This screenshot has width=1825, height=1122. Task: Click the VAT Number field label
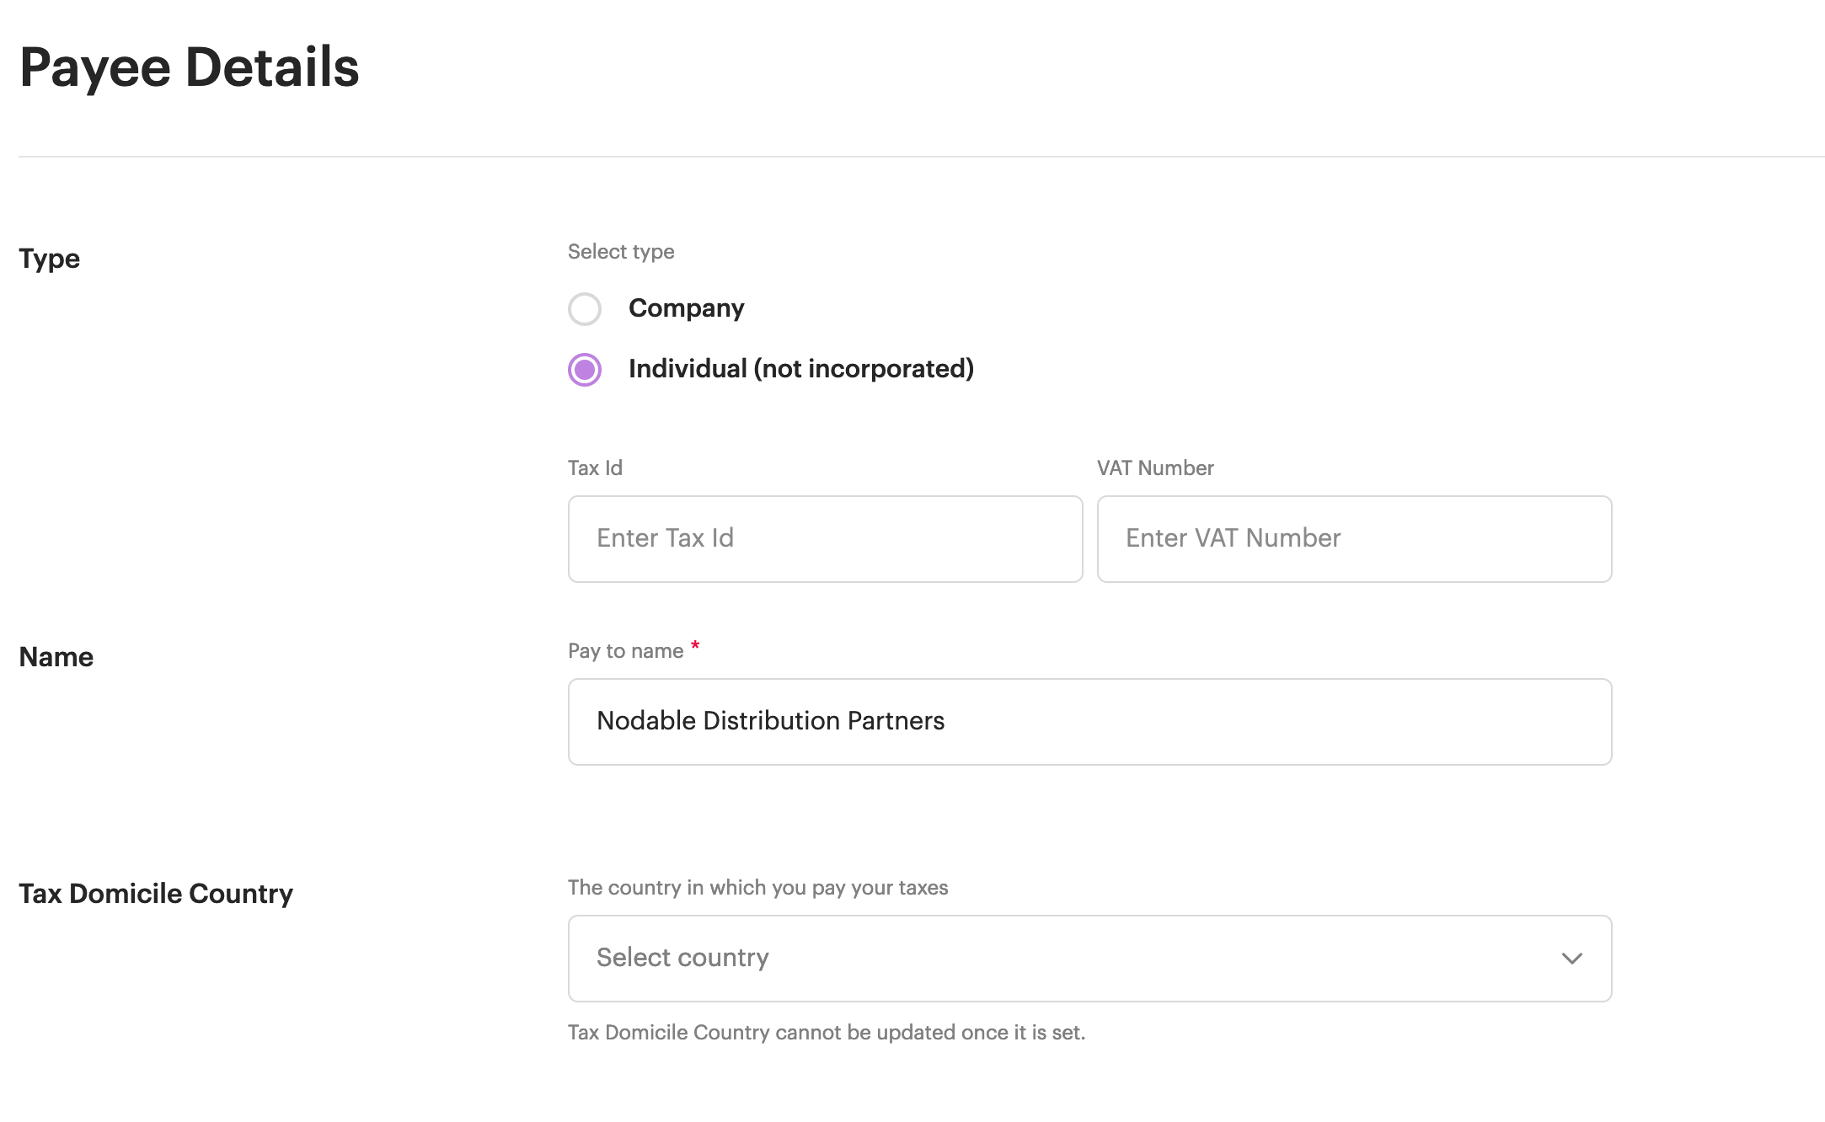[x=1154, y=468]
